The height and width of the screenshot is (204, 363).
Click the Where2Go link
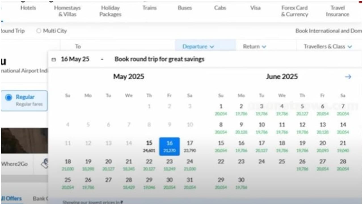coord(15,164)
